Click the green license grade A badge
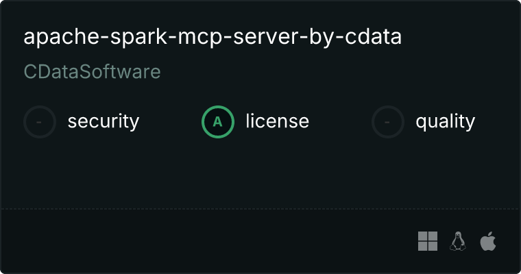This screenshot has width=521, height=274. click(218, 122)
